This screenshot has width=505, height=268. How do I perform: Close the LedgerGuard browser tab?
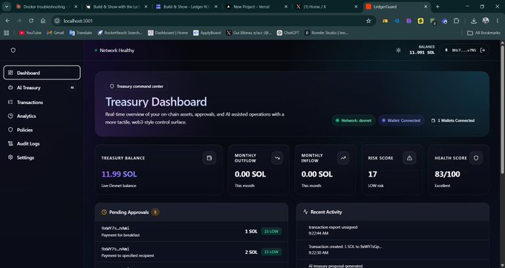[x=426, y=7]
